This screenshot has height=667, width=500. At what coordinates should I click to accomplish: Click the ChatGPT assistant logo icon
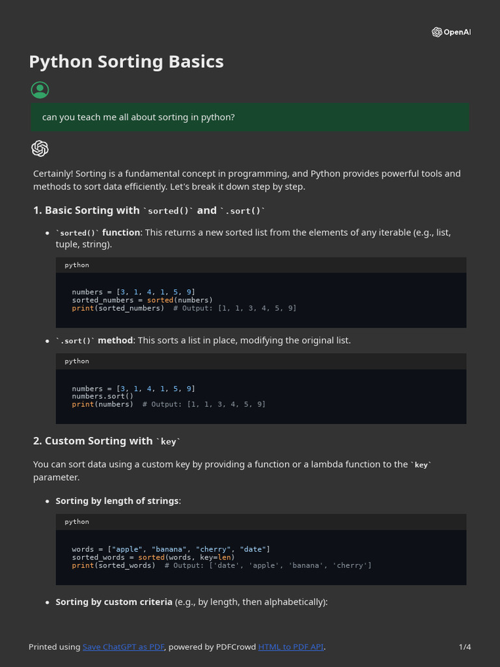pos(40,149)
